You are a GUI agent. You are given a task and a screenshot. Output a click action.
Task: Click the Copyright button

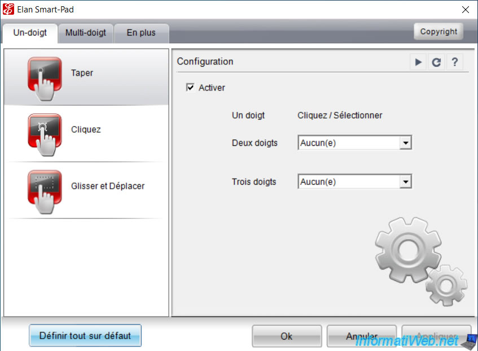(x=438, y=32)
